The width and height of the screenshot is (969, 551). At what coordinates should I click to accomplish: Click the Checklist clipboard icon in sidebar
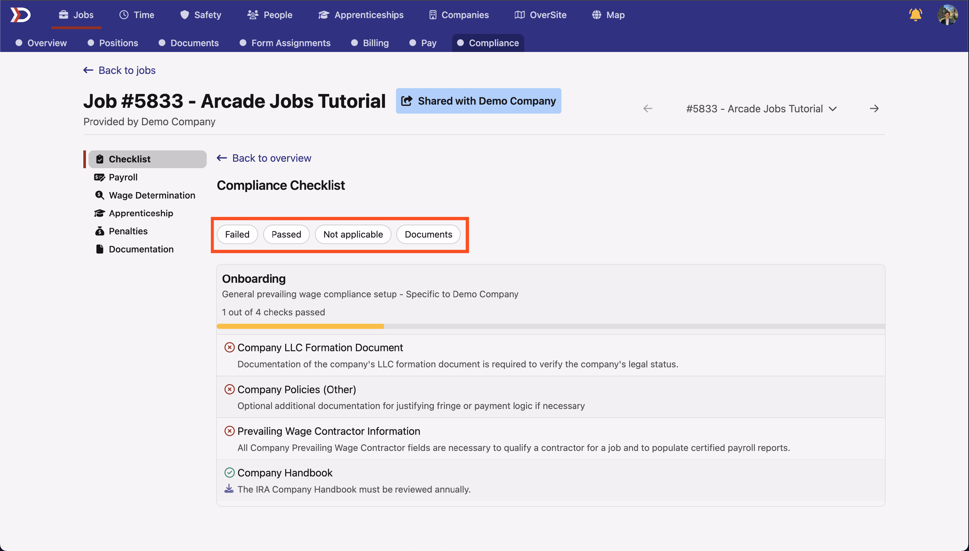[99, 159]
